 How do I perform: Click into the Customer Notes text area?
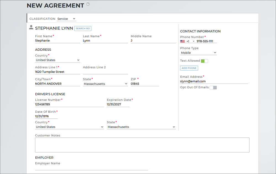pos(142,145)
